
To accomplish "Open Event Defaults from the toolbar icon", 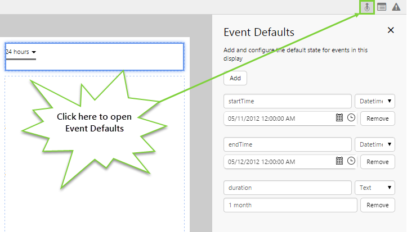I will click(x=366, y=7).
